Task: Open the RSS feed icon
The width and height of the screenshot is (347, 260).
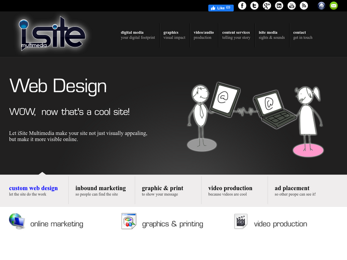Action: (304, 6)
